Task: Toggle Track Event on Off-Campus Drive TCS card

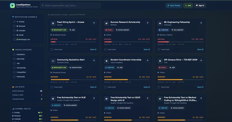Action: coord(159,87)
